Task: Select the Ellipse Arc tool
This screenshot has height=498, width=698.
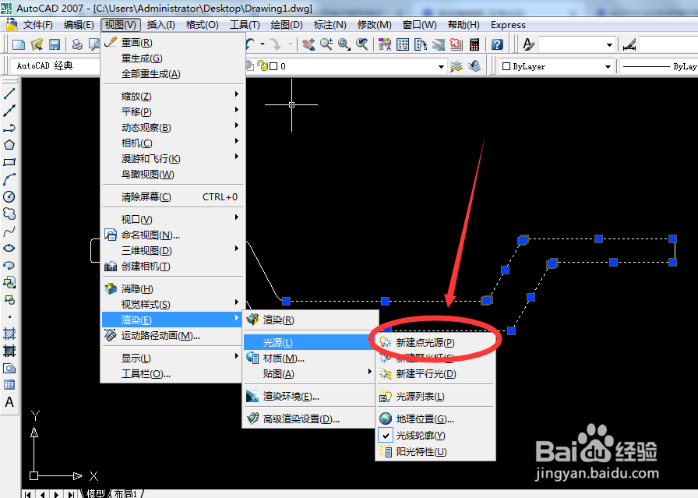Action: point(9,265)
